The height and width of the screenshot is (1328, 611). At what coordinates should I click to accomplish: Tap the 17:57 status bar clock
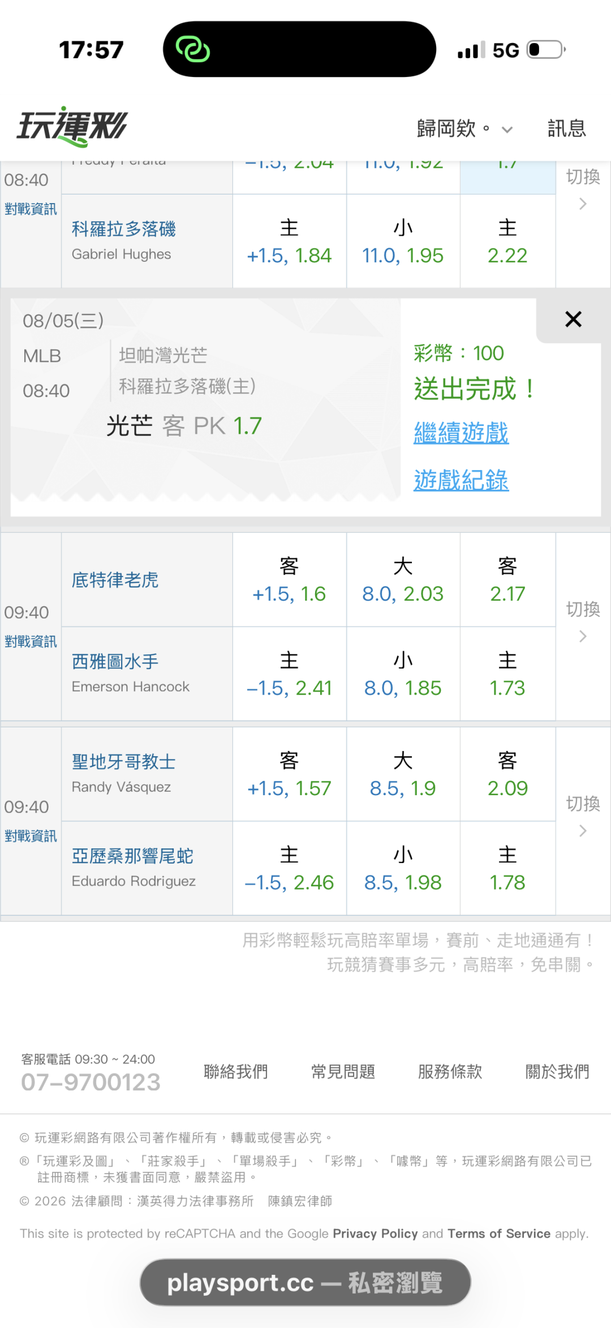point(91,50)
